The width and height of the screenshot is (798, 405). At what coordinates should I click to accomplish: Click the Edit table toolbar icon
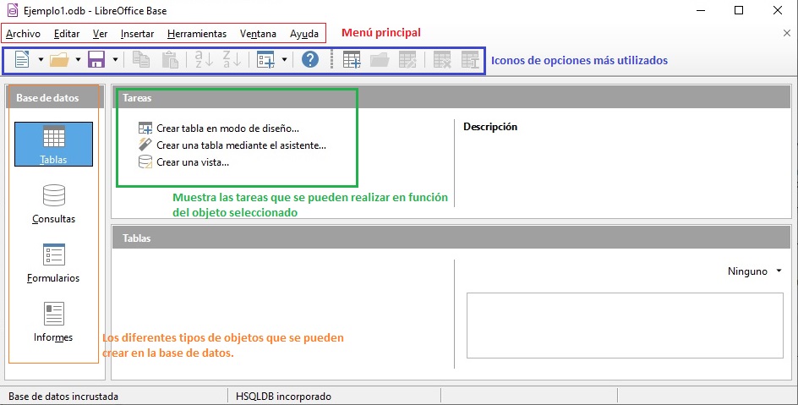[407, 60]
